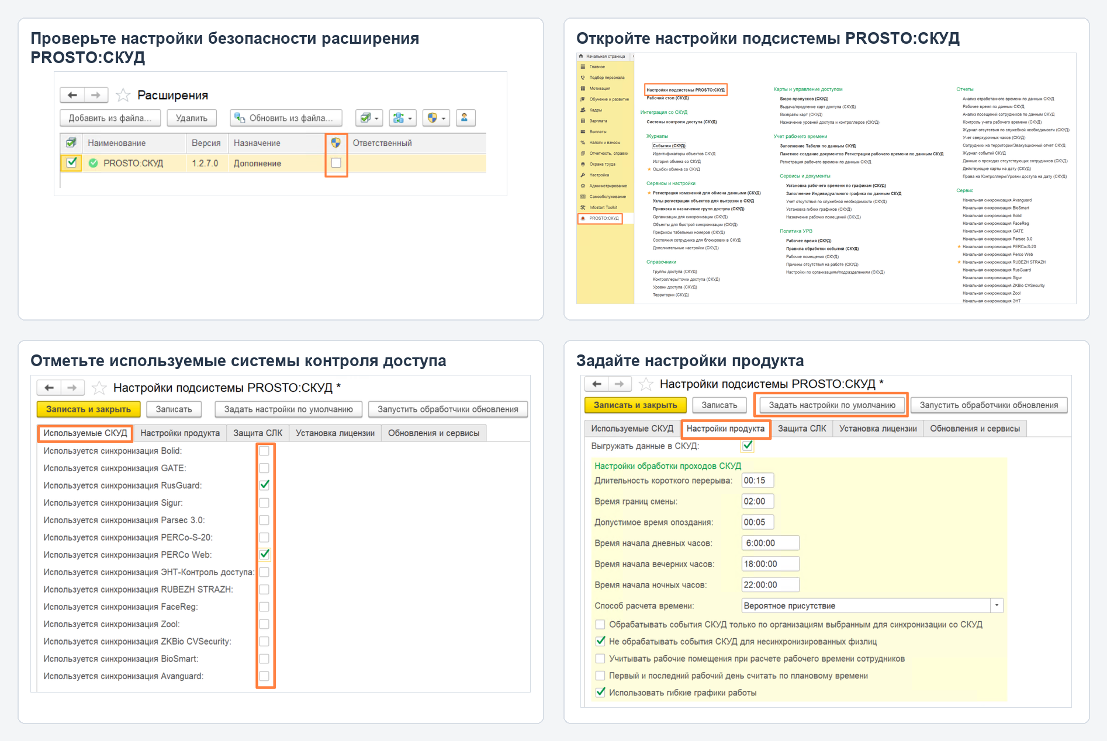This screenshot has height=741, width=1107.
Task: Click the 'Время начала ночных часов' field showing 22:00:00
Action: tap(770, 585)
